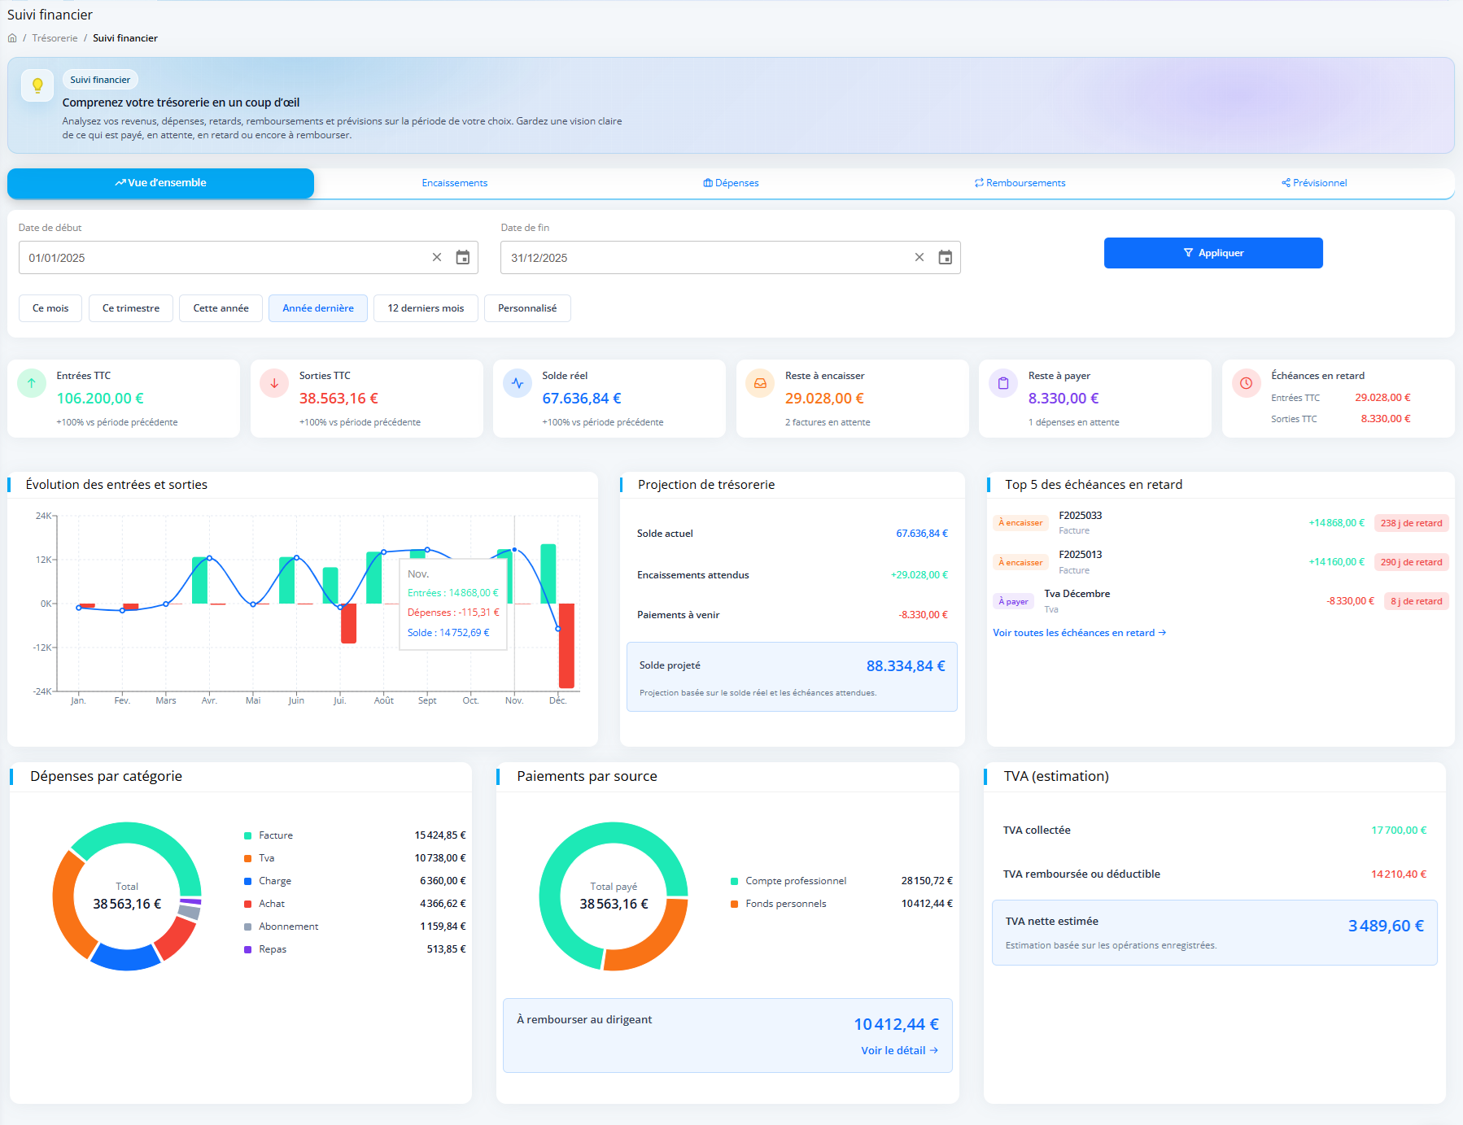The width and height of the screenshot is (1463, 1125).
Task: Click the Fonds personnels legend color square
Action: pos(735,904)
